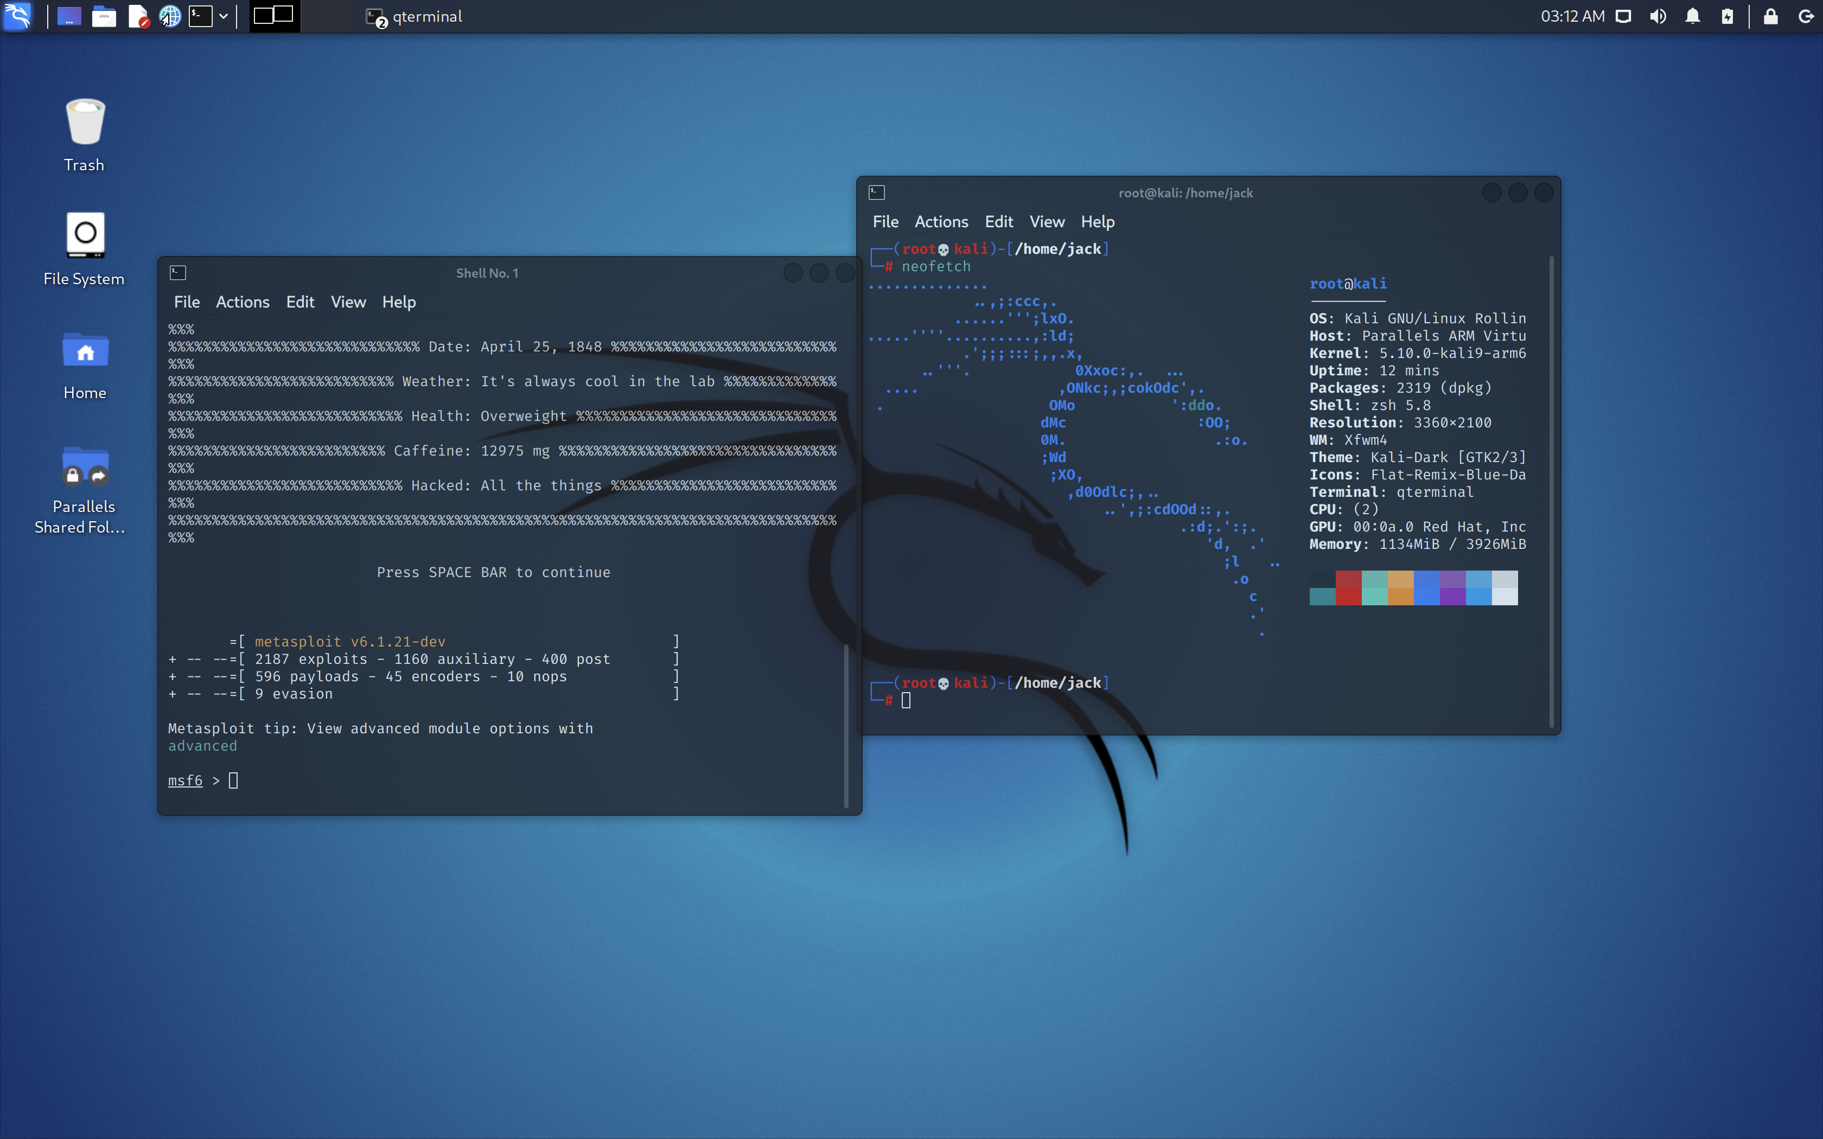Screen dimensions: 1823x1139
Task: Click the msf6 prompt text
Action: coord(186,780)
